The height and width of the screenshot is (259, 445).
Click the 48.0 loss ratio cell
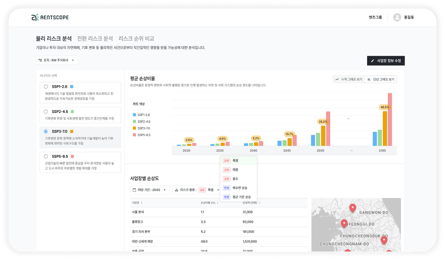(204, 242)
